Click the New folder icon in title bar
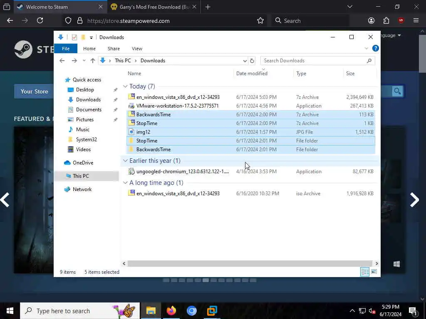The image size is (426, 319). 83,37
